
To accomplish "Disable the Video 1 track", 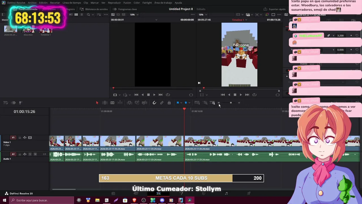I will (30, 138).
